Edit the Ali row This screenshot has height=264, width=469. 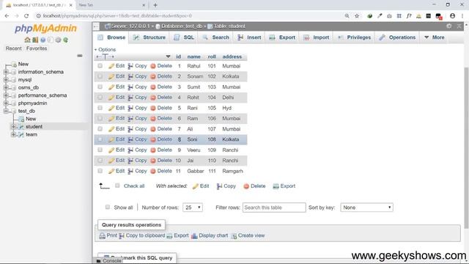point(117,129)
